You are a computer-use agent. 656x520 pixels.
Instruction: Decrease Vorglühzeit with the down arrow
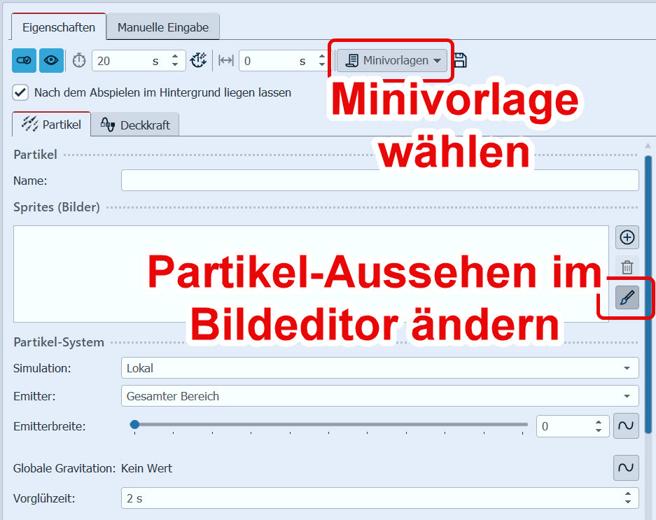point(628,502)
